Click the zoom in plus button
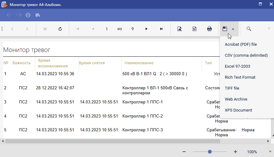This screenshot has height=157, width=274. point(235,152)
